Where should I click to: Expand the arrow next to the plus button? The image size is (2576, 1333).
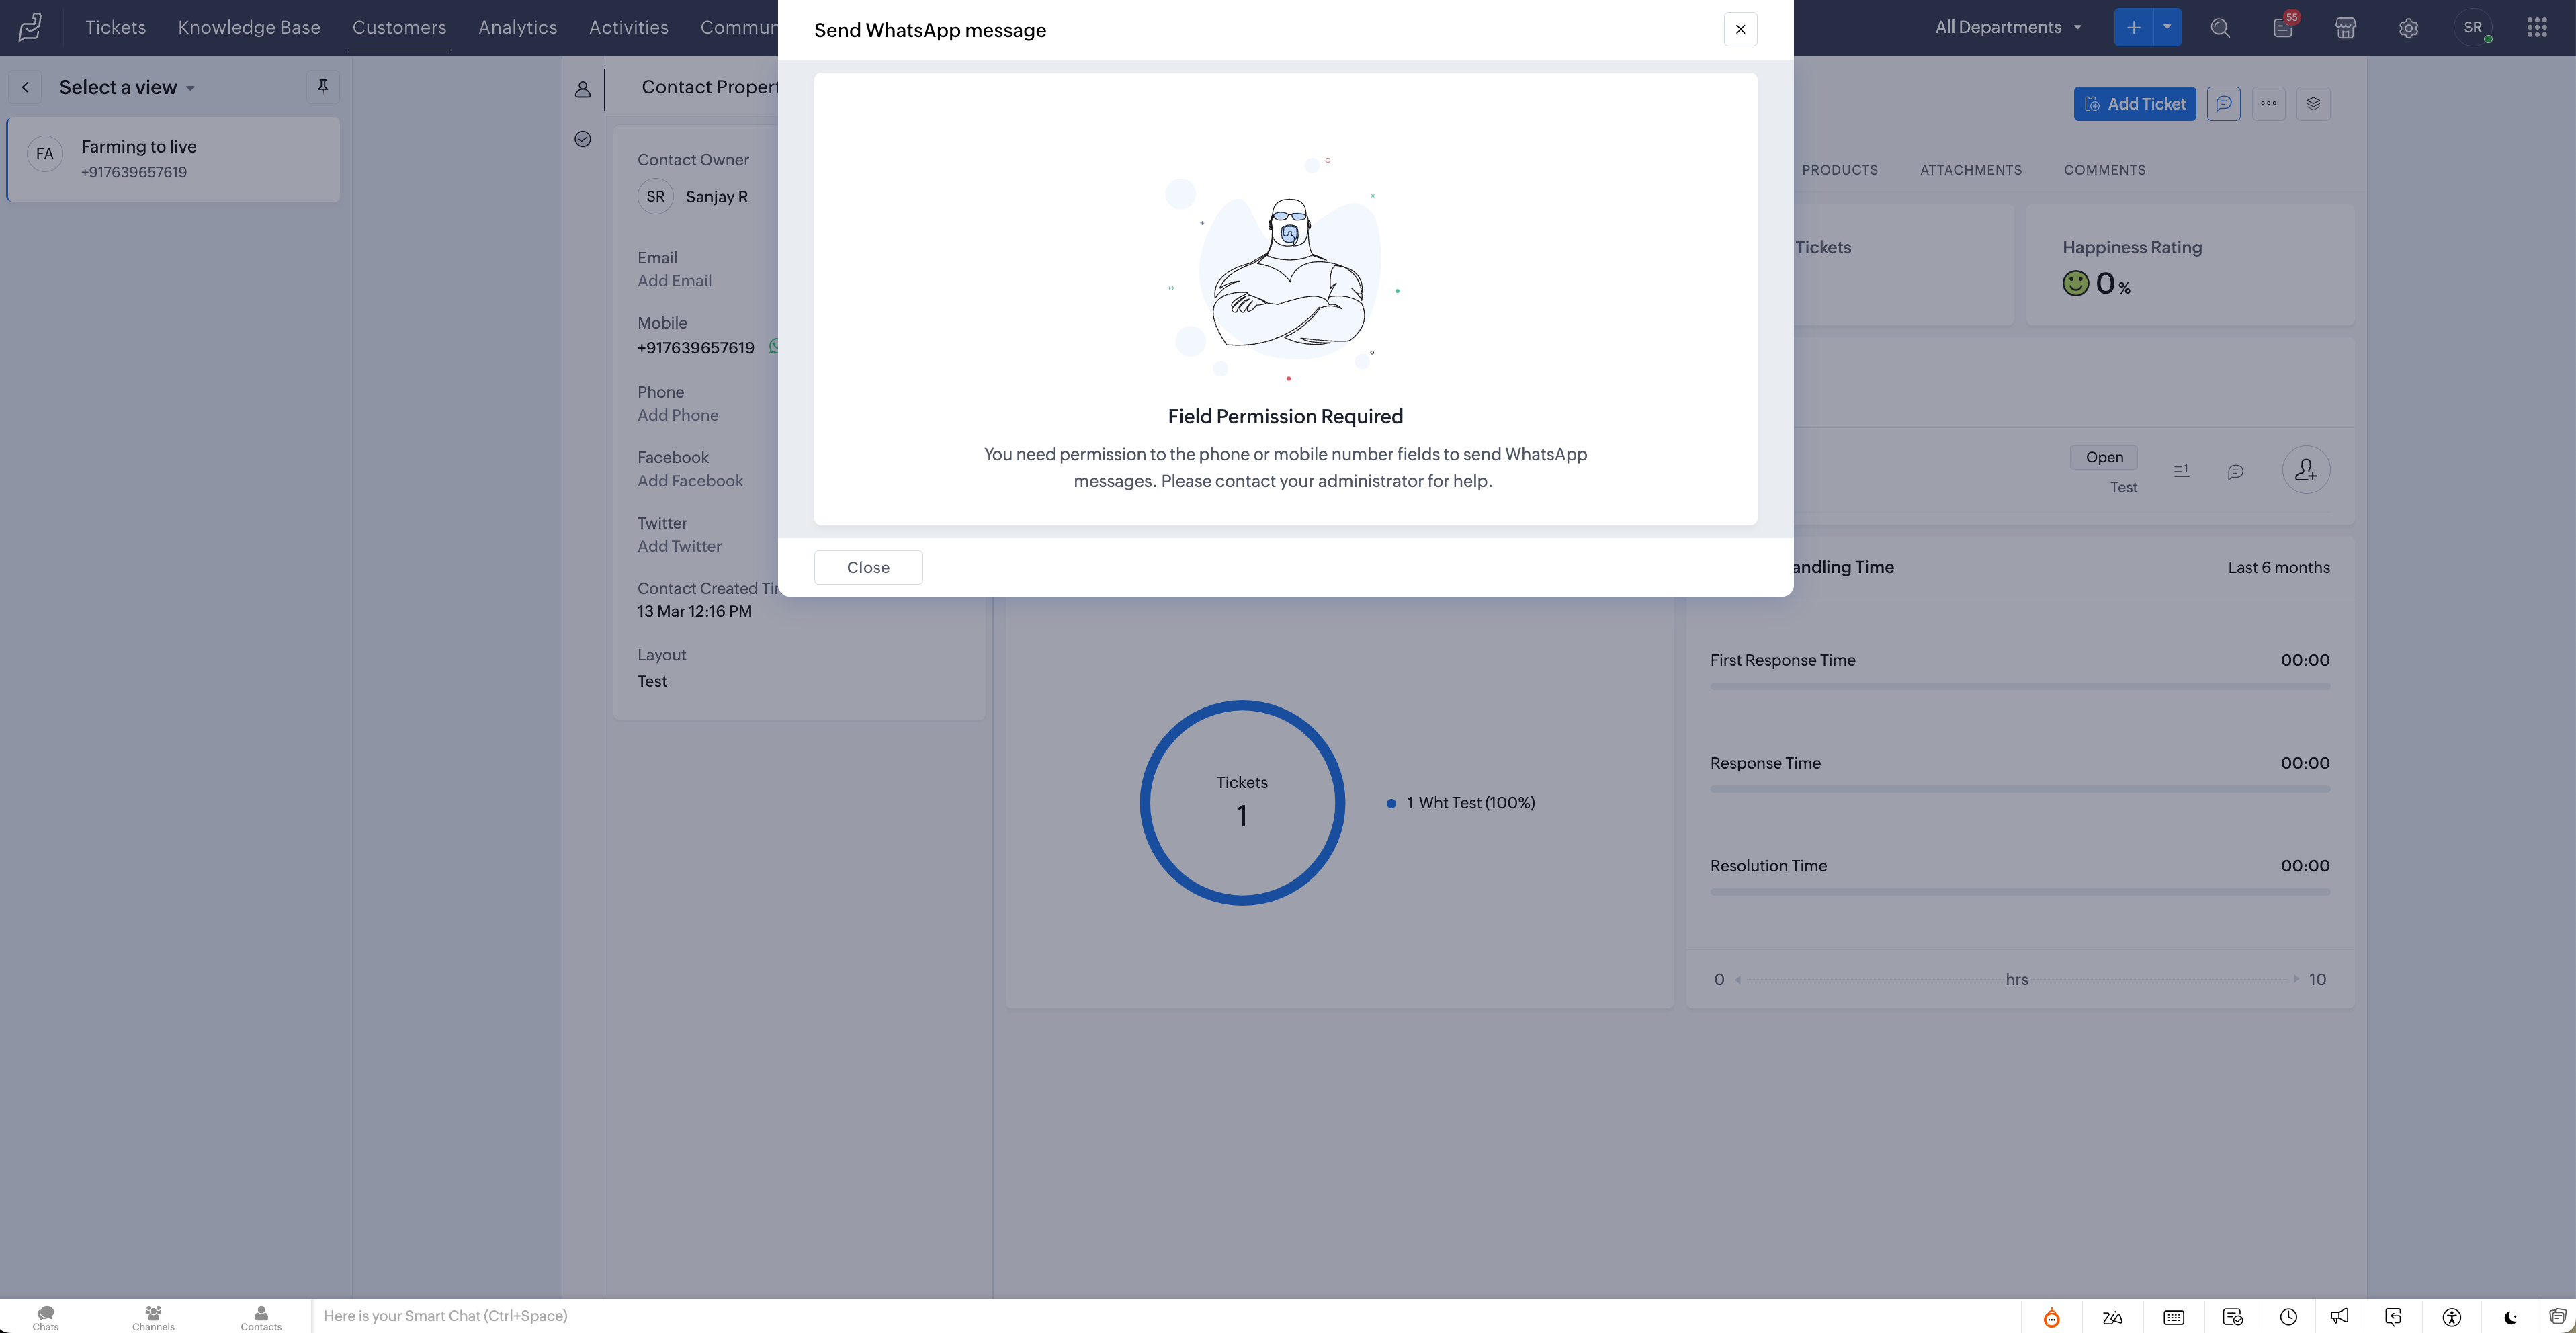click(2167, 27)
